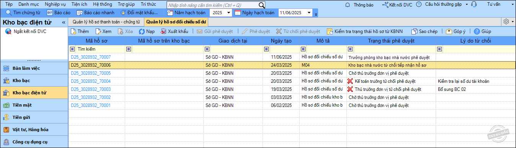Open filter operator for Mô tả column
This screenshot has height=148, width=516.
click(303, 49)
